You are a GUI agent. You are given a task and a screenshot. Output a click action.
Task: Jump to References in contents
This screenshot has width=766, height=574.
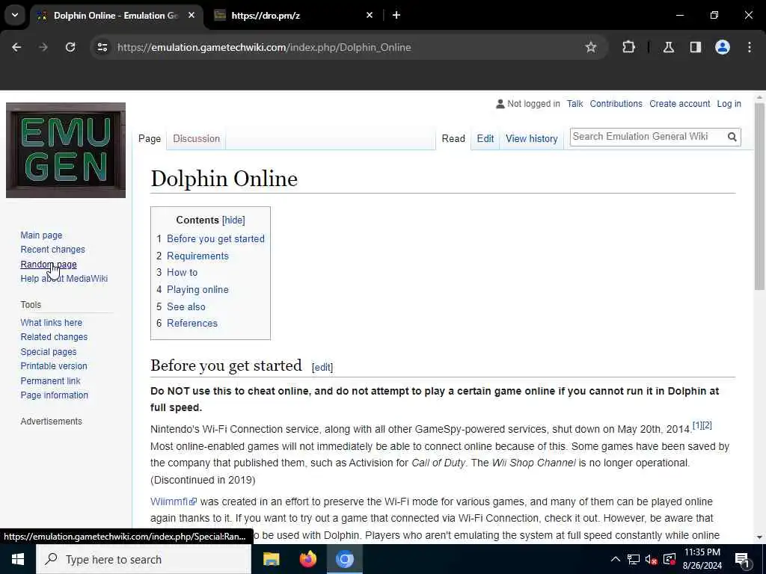pos(192,323)
